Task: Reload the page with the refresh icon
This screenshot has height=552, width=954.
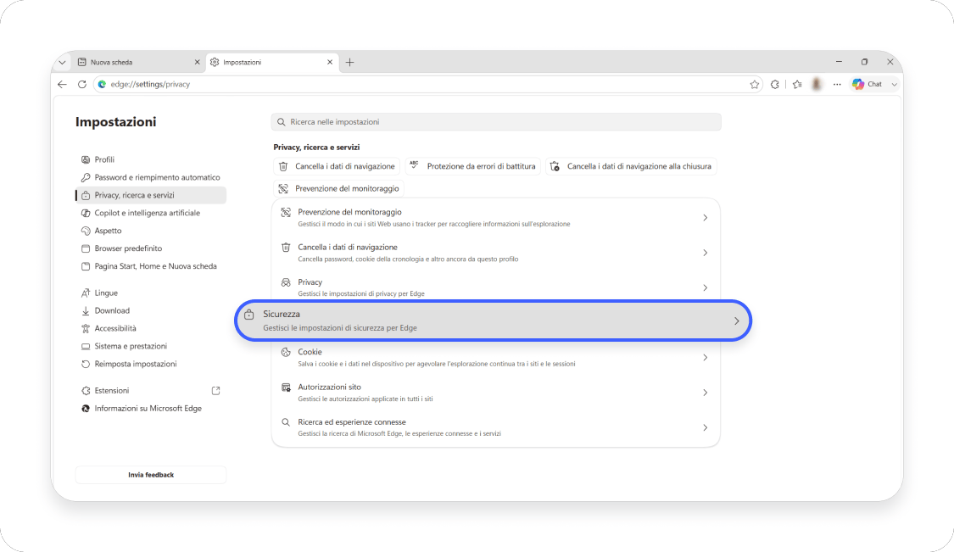Action: [x=82, y=84]
